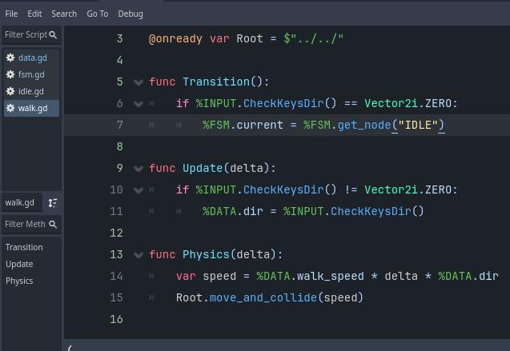510x351 pixels.
Task: Jump to the Physics method in outline
Action: (19, 281)
